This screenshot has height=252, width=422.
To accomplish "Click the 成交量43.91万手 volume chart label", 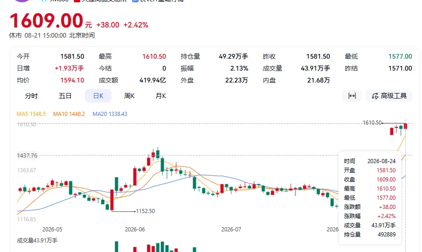I will click(x=37, y=241).
